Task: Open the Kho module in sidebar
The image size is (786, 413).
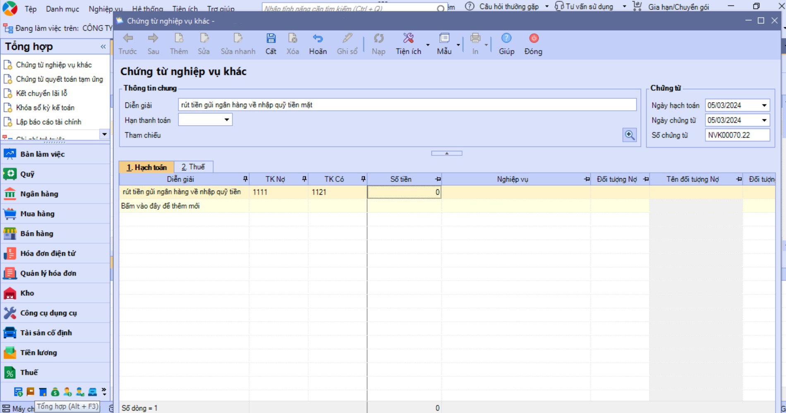Action: click(x=27, y=293)
